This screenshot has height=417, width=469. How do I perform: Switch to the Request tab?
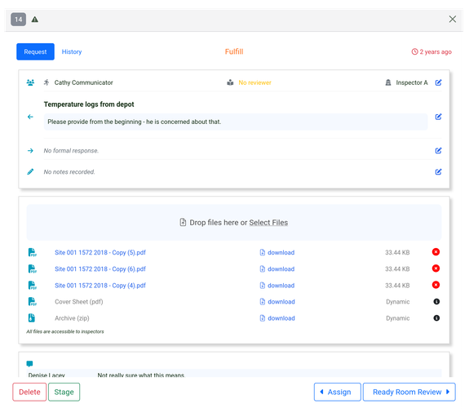pyautogui.click(x=35, y=51)
